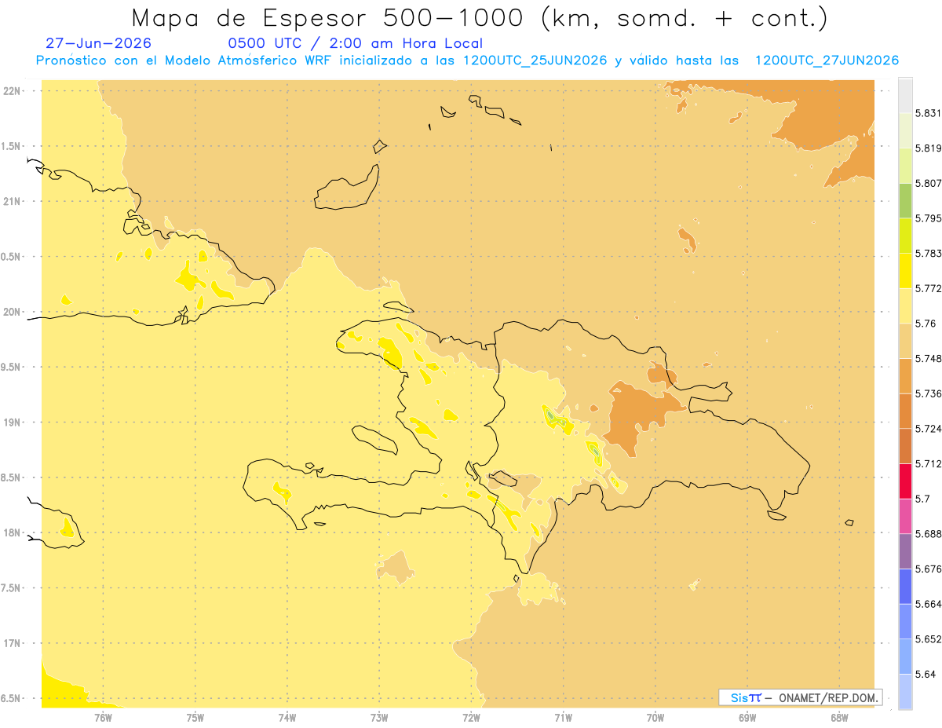942x728 pixels.
Task: Click the "71W" longitude label
Action: pyautogui.click(x=563, y=717)
